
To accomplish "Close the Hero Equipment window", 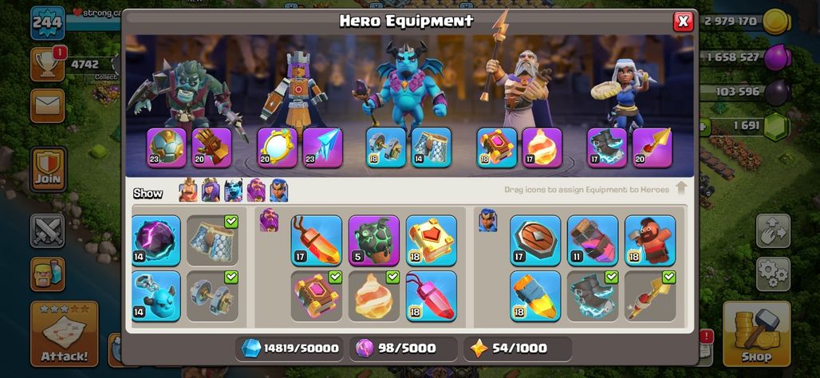I will 683,22.
